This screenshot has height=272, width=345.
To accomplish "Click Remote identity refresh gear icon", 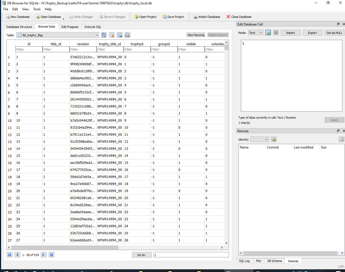I will click(x=274, y=140).
